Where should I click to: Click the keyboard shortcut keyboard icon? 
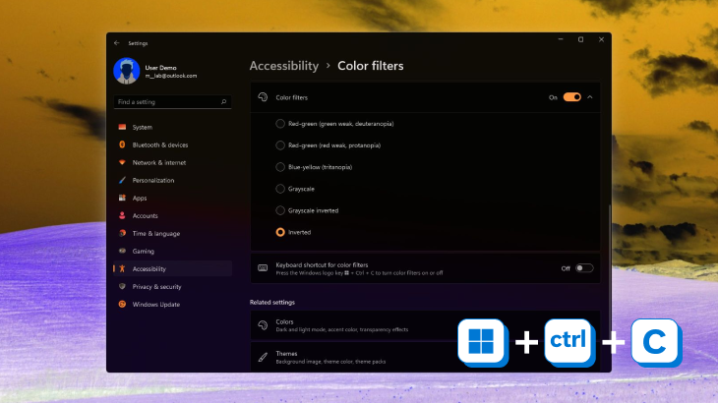click(263, 268)
